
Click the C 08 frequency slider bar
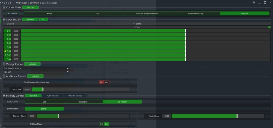tap(146, 59)
